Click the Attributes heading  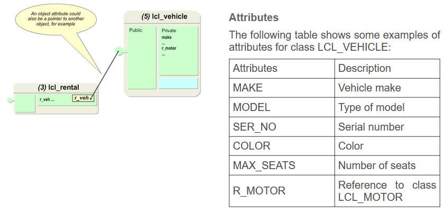(253, 17)
